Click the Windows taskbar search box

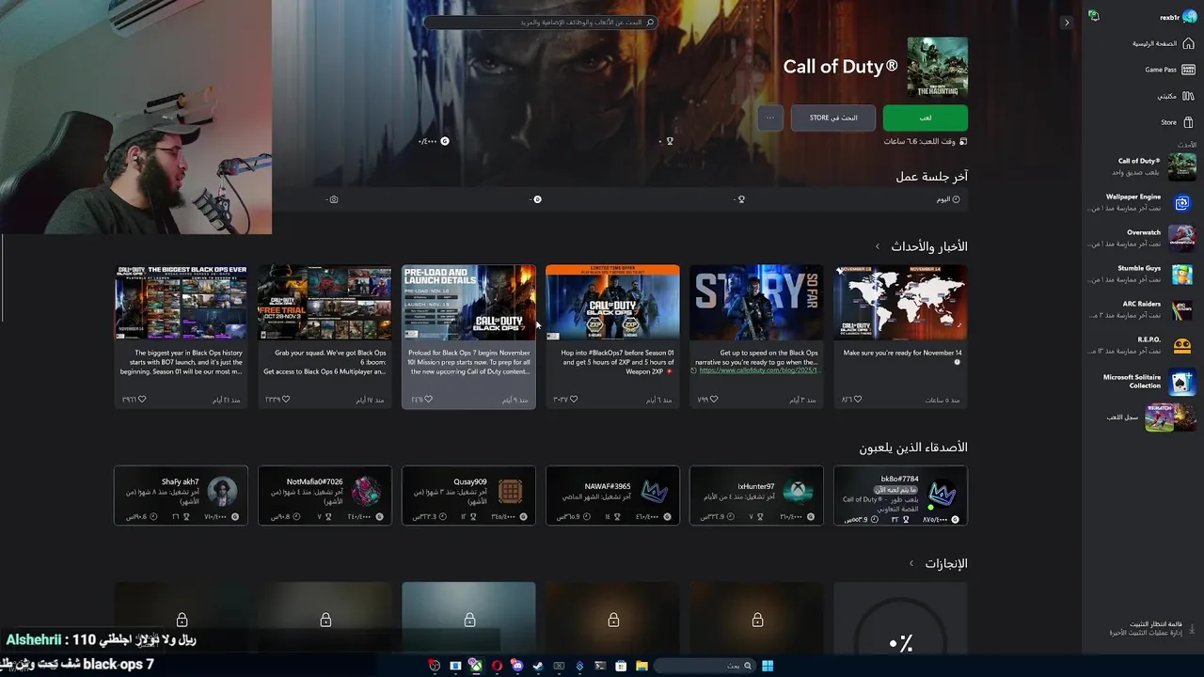[x=705, y=666]
